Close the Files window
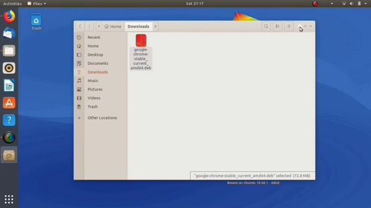The image size is (371, 208). (311, 27)
